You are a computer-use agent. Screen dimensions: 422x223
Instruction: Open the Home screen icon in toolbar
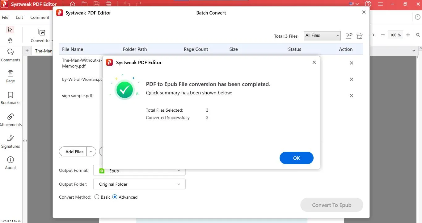pos(72,4)
